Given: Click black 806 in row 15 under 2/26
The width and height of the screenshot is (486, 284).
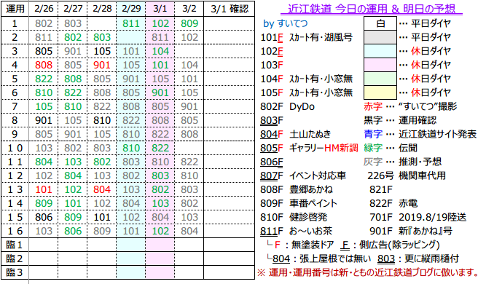Looking at the screenshot, I should pyautogui.click(x=44, y=217).
